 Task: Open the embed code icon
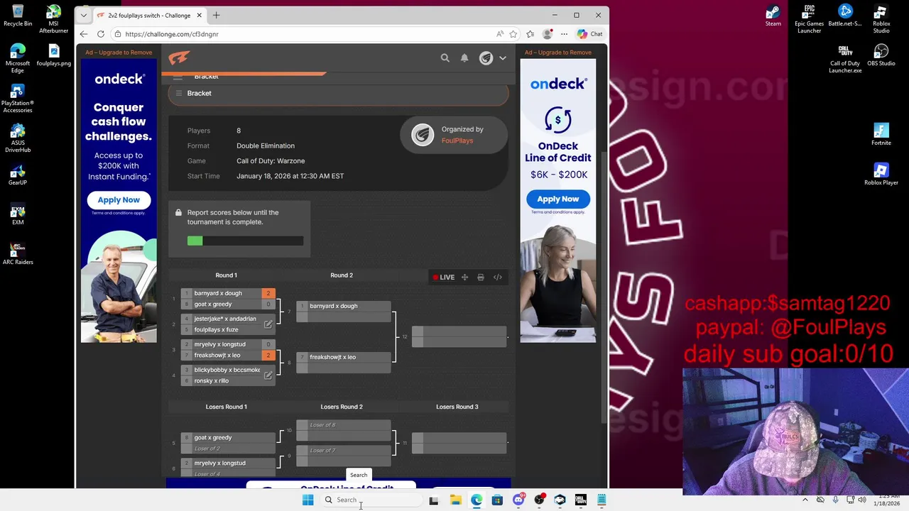pos(498,278)
